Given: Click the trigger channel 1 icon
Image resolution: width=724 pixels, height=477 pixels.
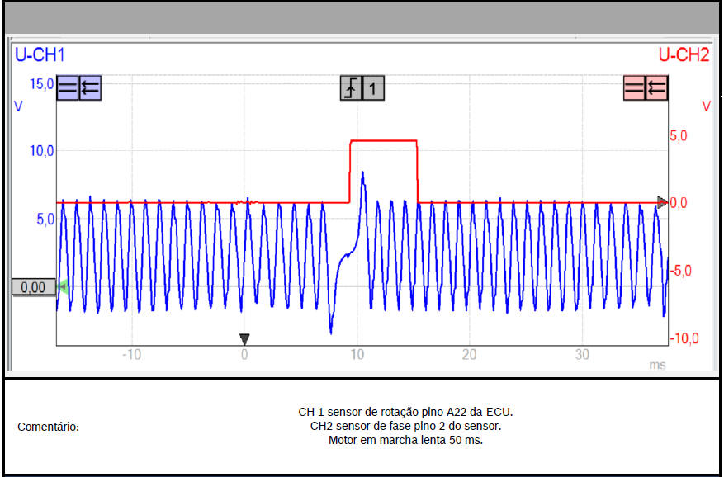Looking at the screenshot, I should point(374,87).
